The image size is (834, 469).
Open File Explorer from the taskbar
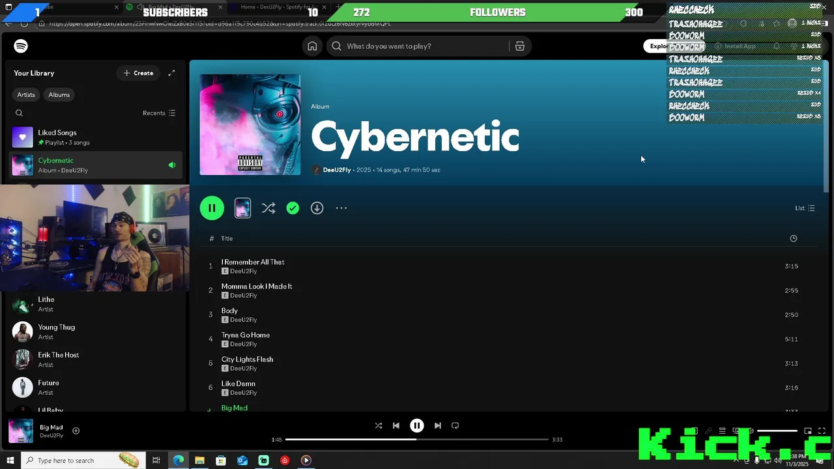coord(199,461)
